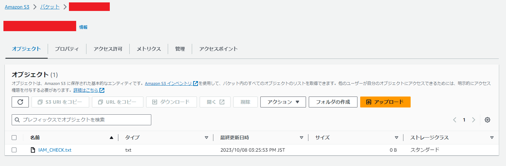Open the IAM_CHECK.txt object link
Screen dimensions: 506x166
pos(55,150)
